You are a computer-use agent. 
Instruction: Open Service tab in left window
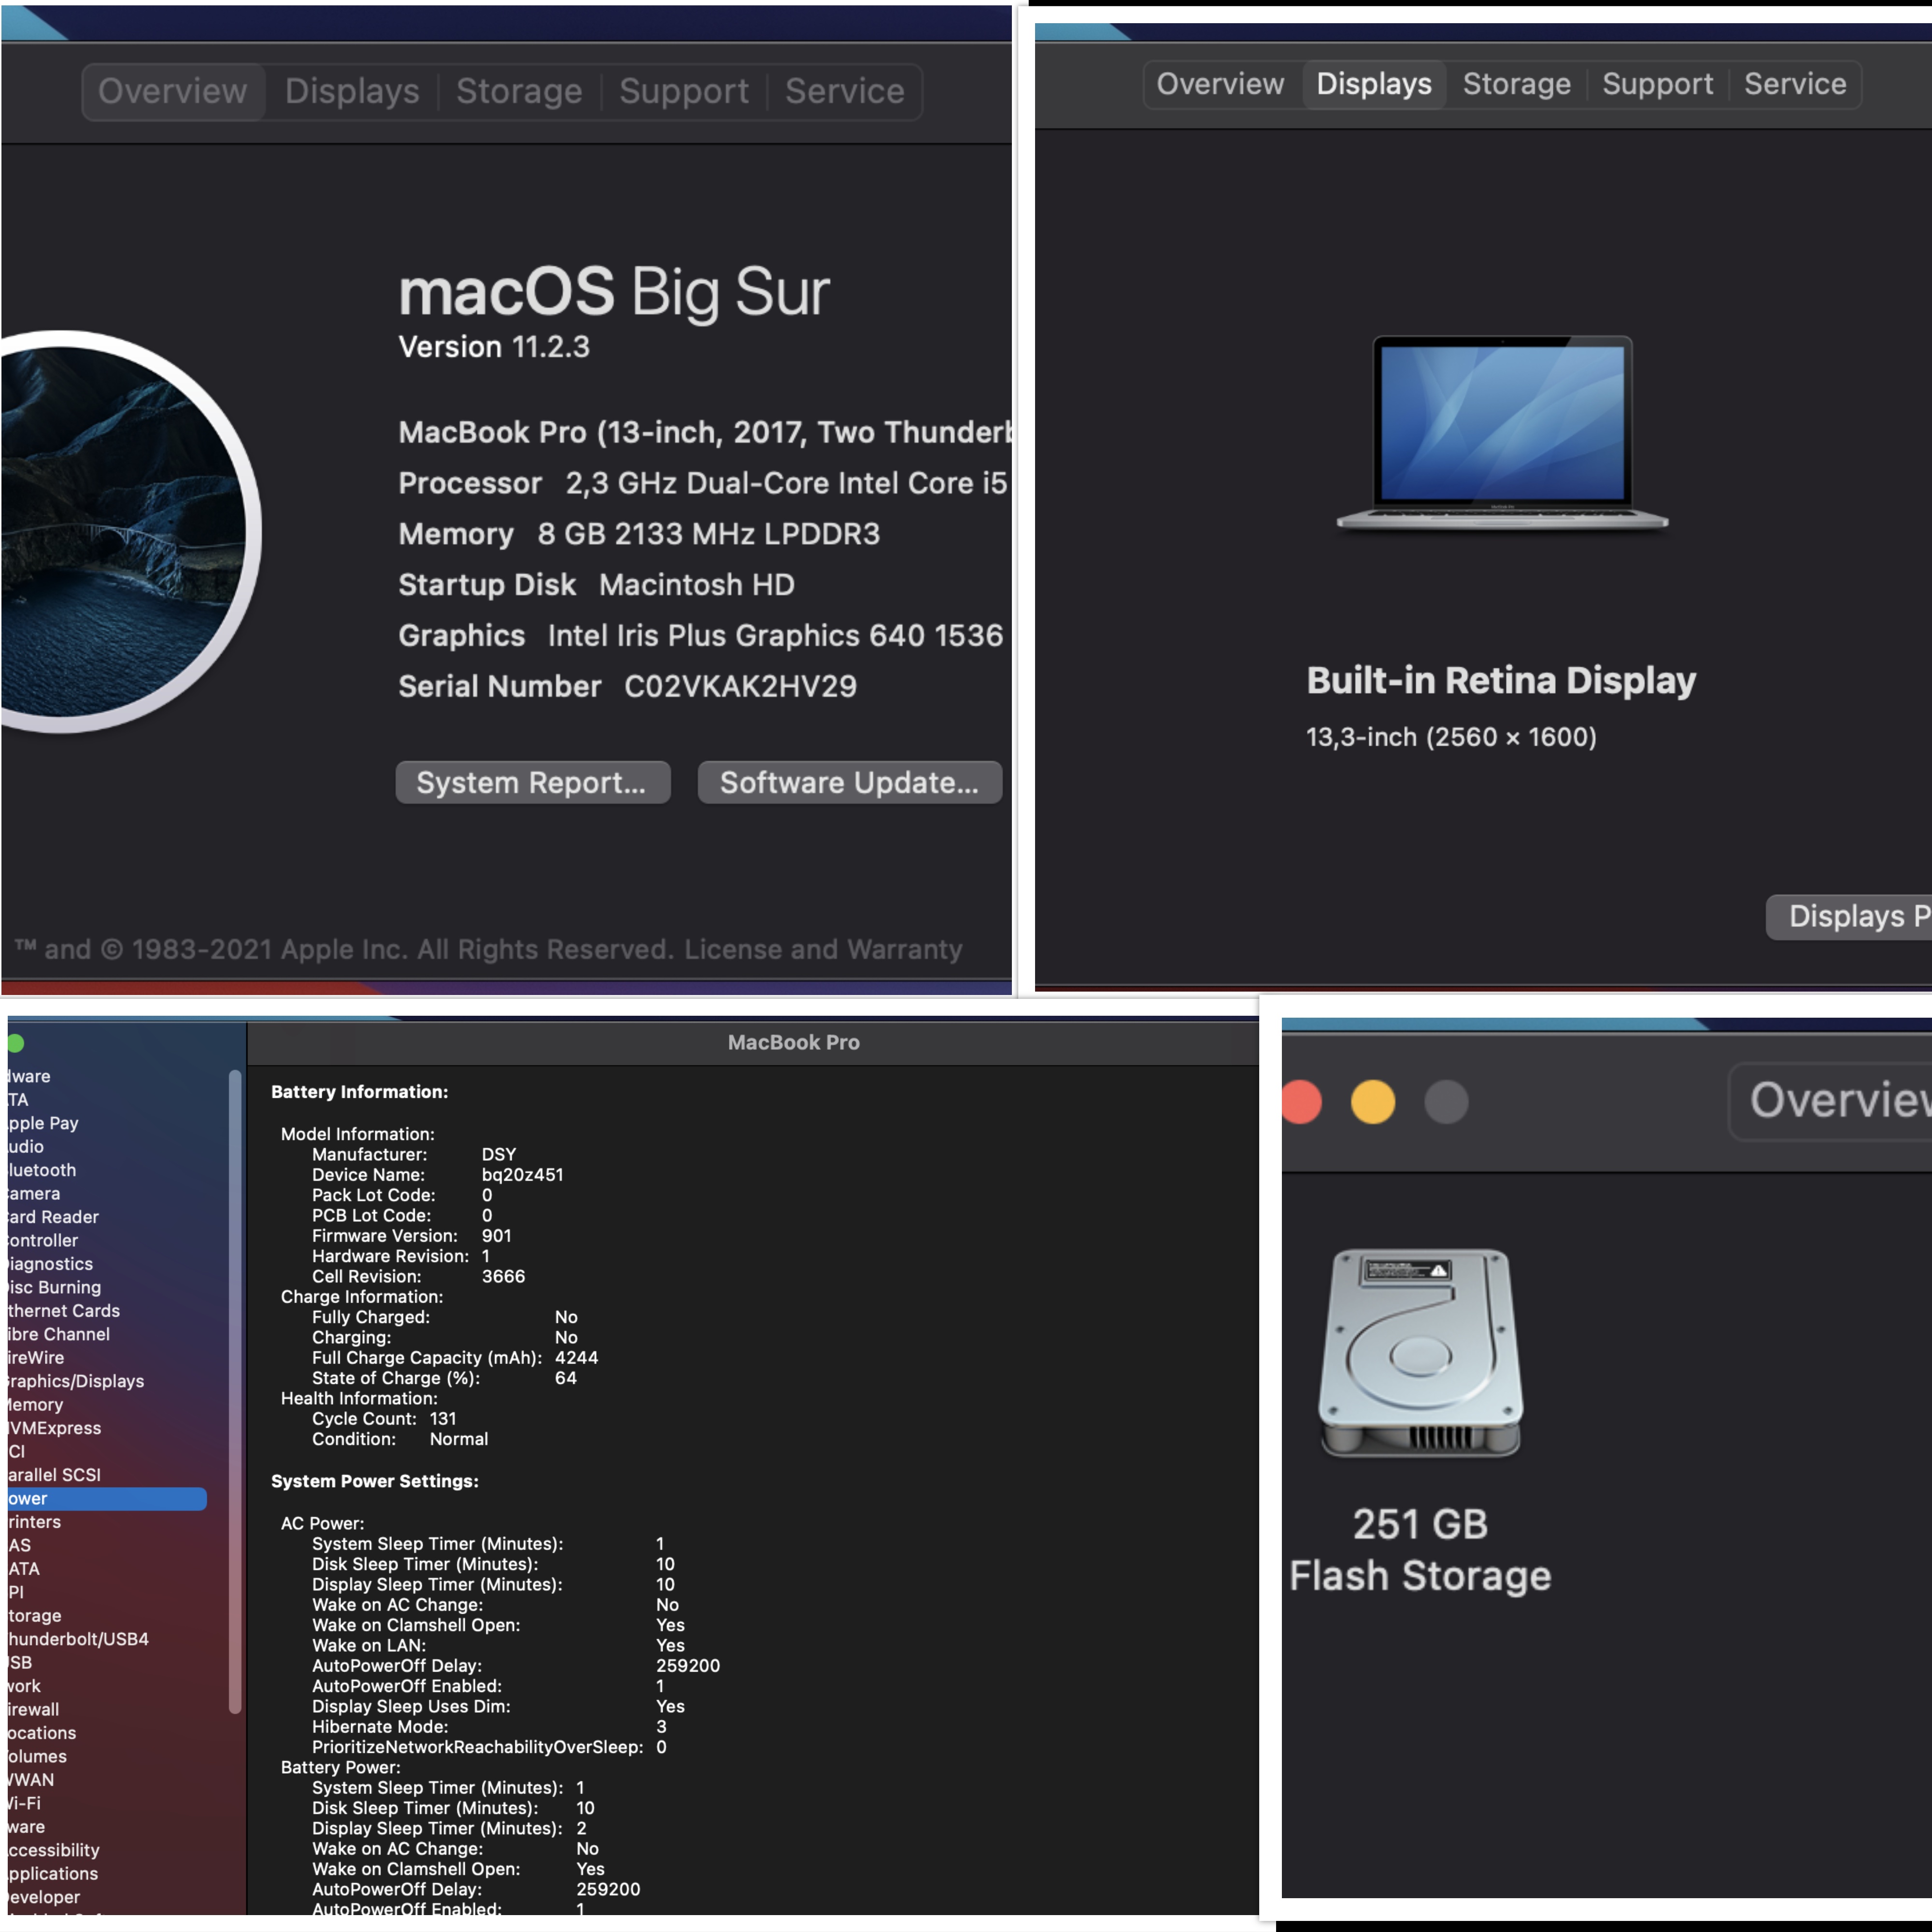[x=845, y=91]
